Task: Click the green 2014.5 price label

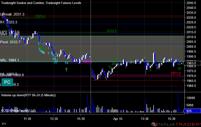Action: (x=112, y=31)
